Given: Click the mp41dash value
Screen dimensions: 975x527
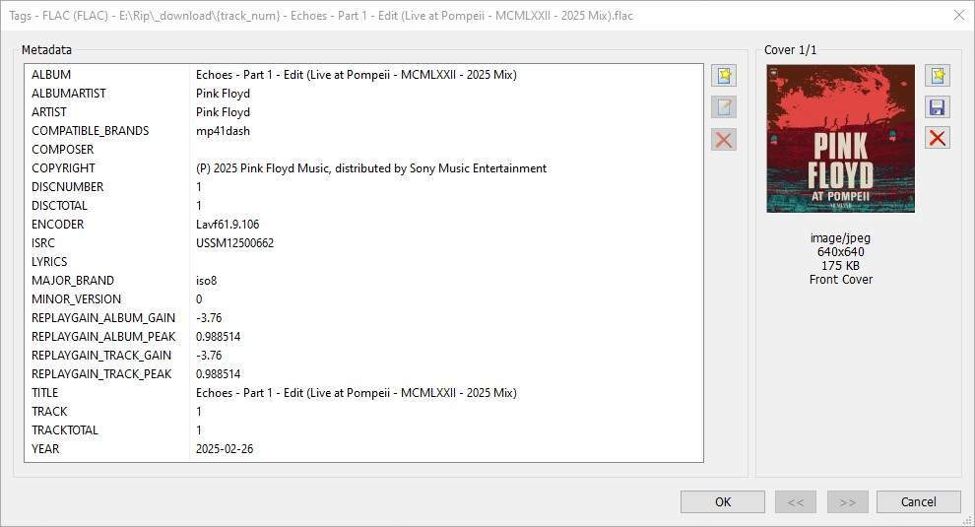Looking at the screenshot, I should (x=223, y=131).
